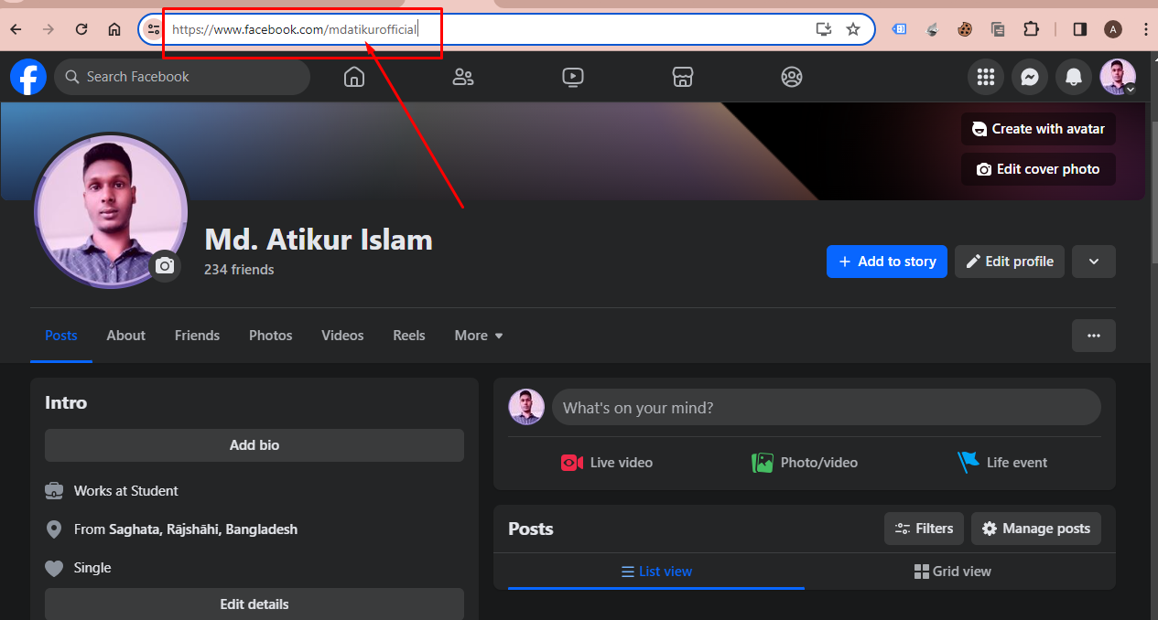The height and width of the screenshot is (620, 1158).
Task: Open the document extension icon after cookie
Action: coord(998,29)
